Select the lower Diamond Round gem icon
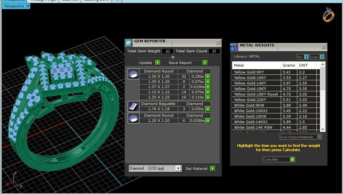343x194 pixels. point(134,118)
